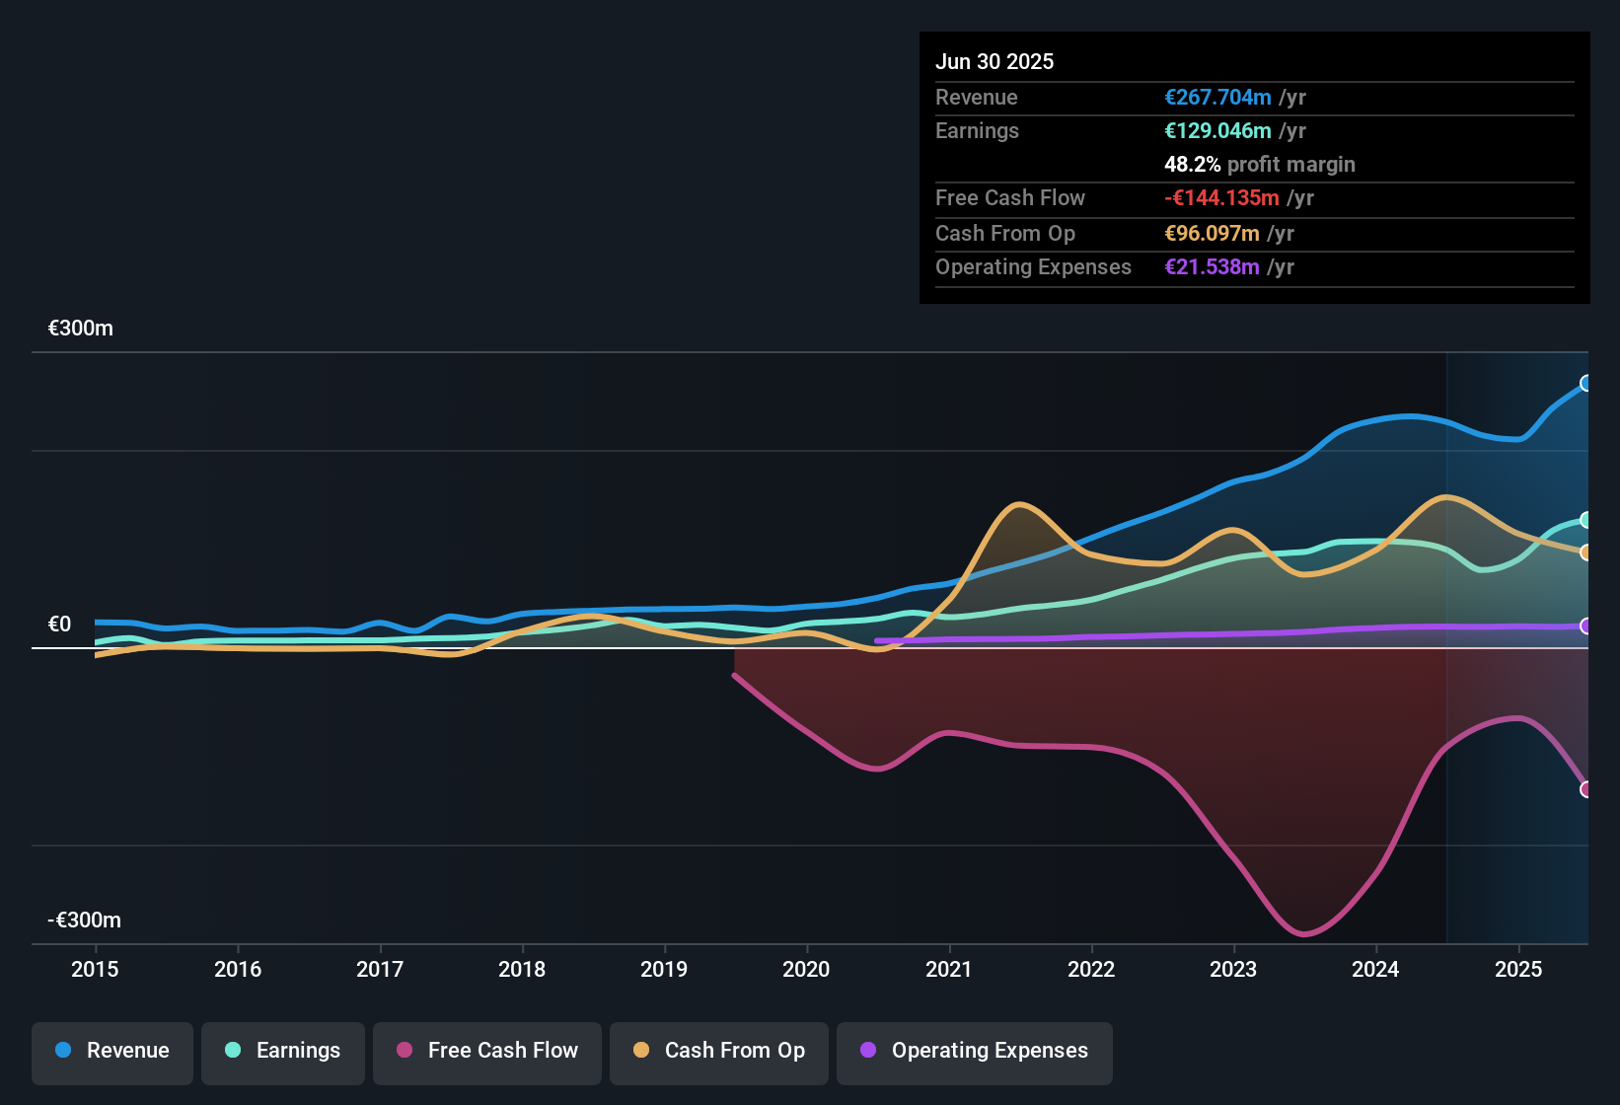Hide the Free Cash Flow series
The height and width of the screenshot is (1105, 1620).
point(487,1051)
